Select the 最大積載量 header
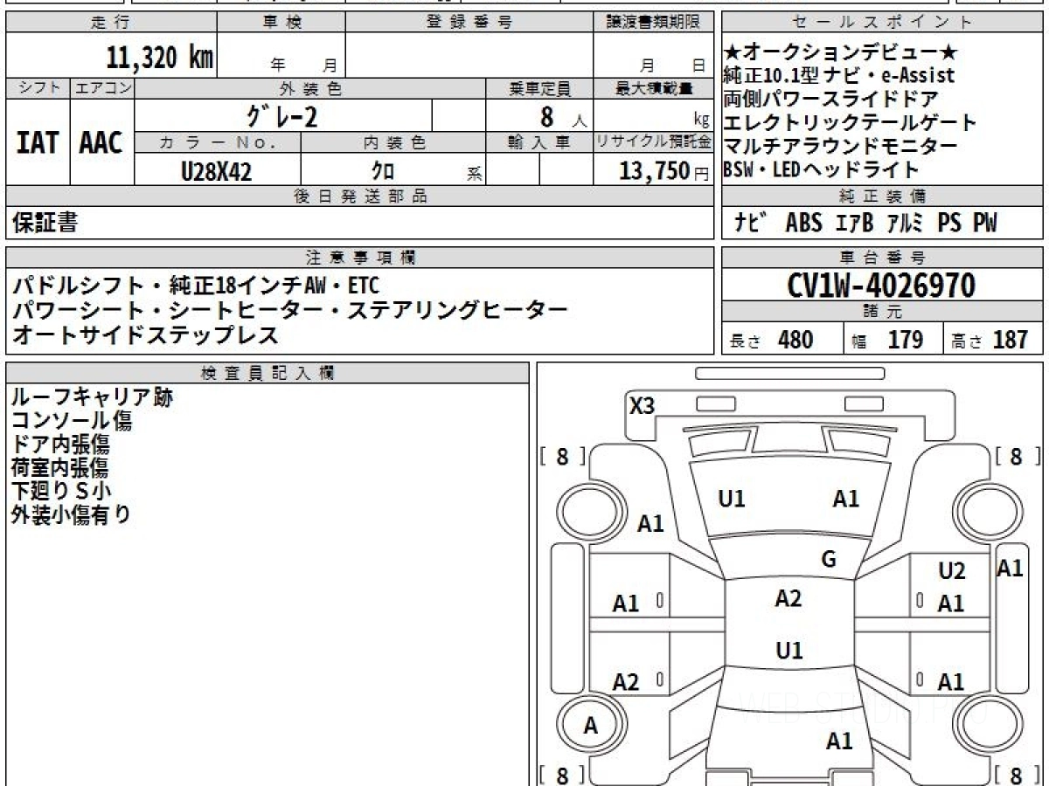1049x786 pixels. pyautogui.click(x=654, y=88)
